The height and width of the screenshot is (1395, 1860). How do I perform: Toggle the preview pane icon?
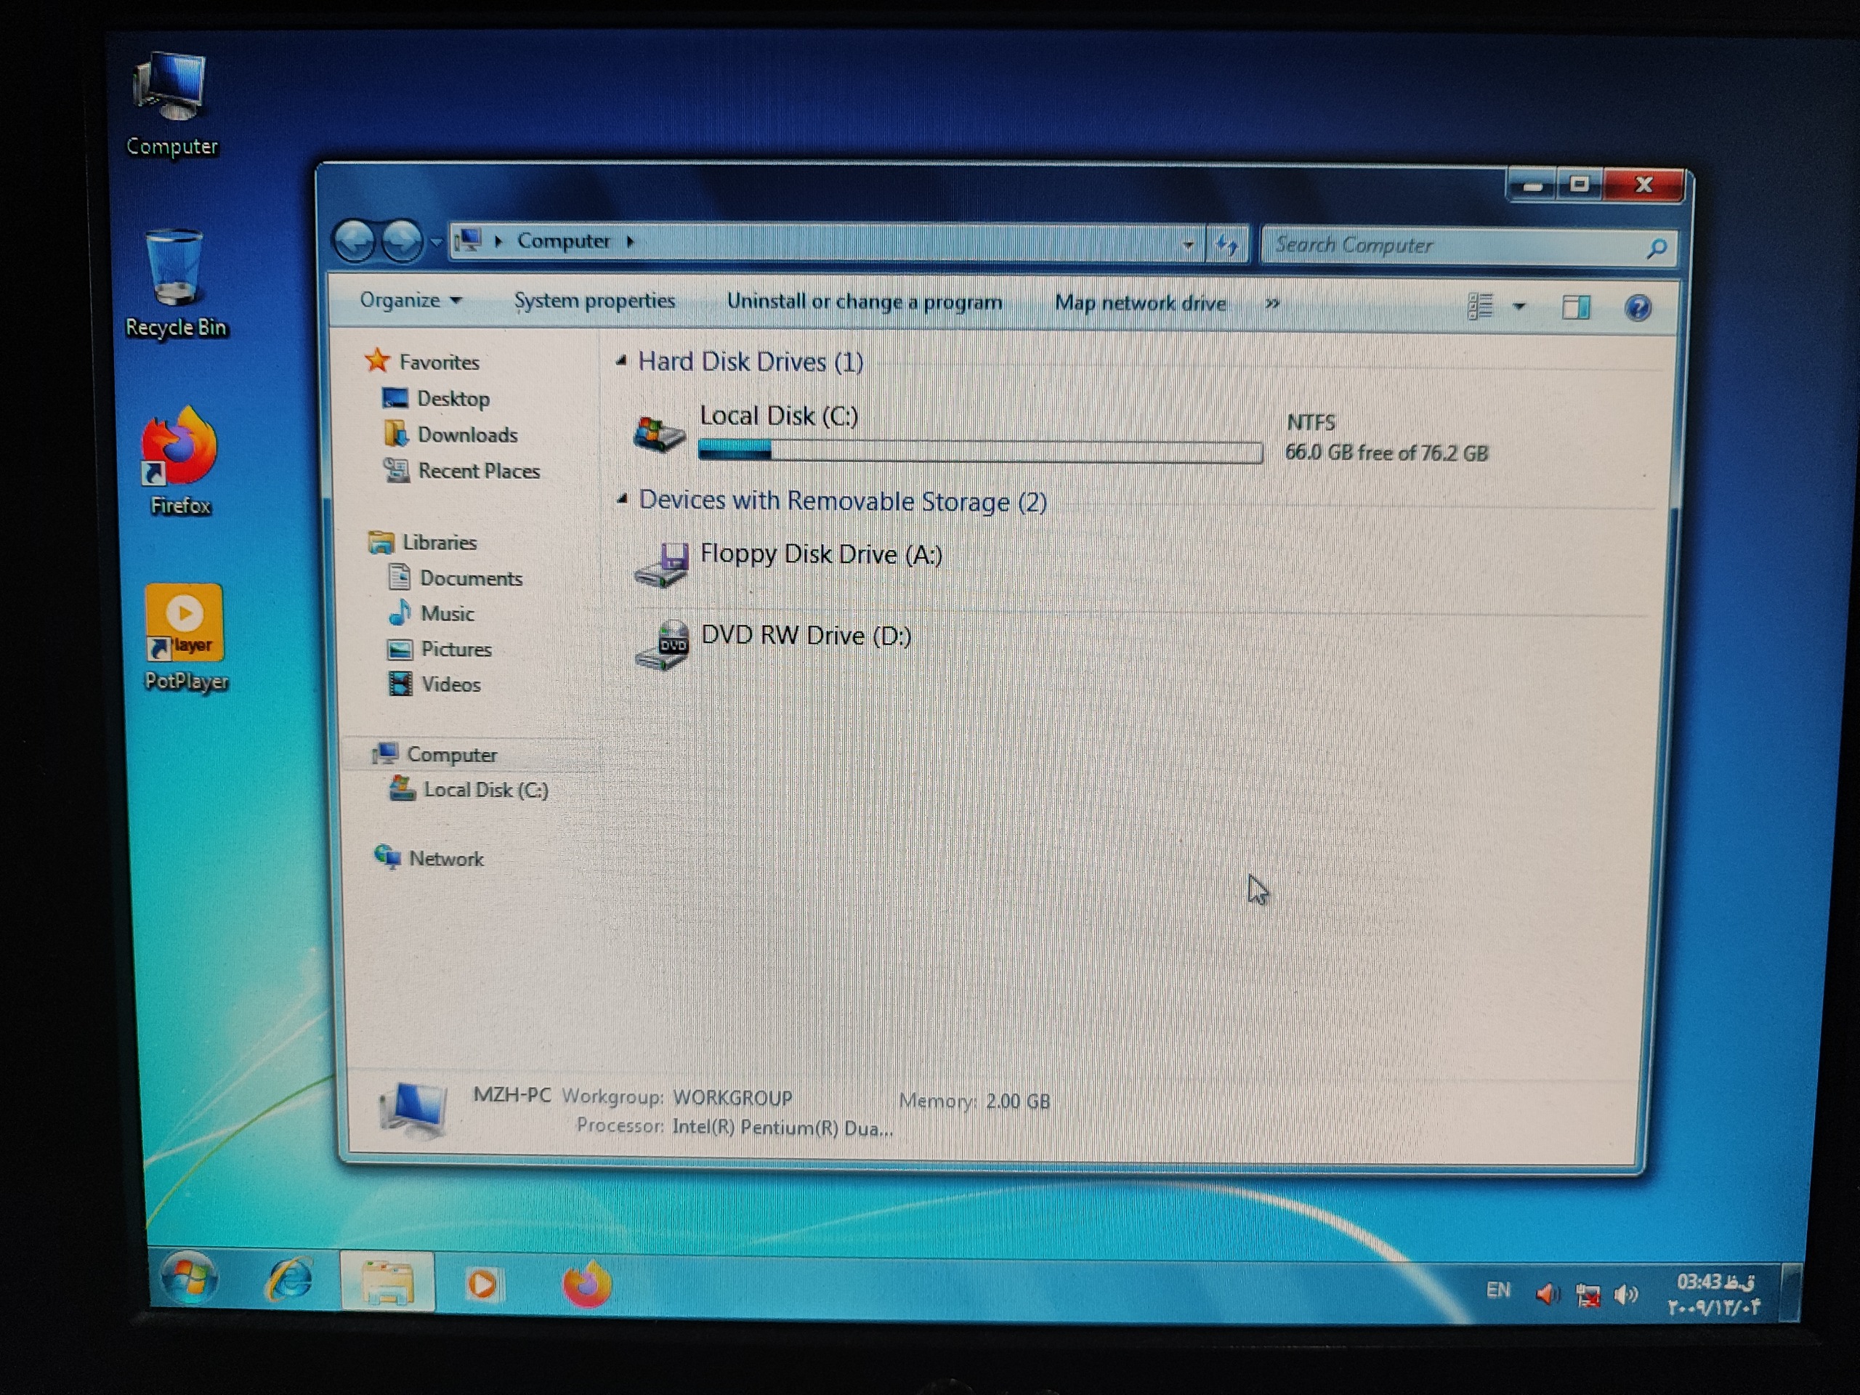pos(1575,307)
